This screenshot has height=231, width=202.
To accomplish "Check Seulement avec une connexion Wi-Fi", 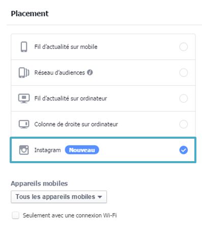I will tap(15, 215).
